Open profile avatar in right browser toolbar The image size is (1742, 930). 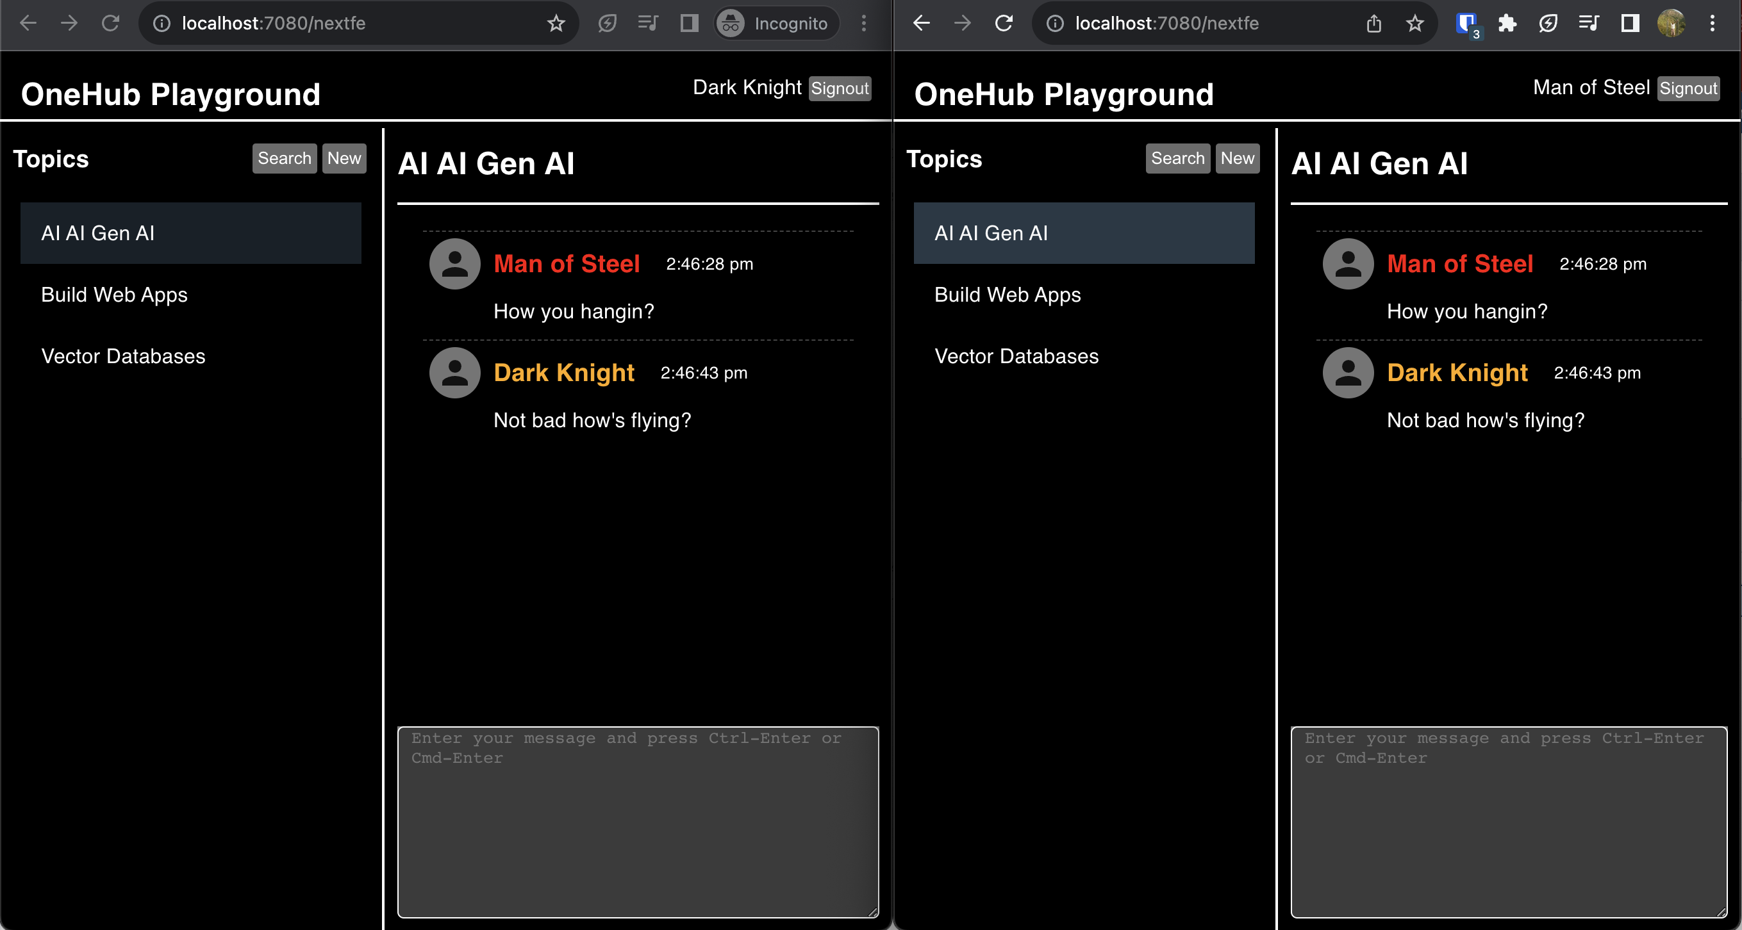1671,24
